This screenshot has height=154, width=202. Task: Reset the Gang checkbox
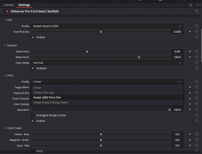(197, 151)
